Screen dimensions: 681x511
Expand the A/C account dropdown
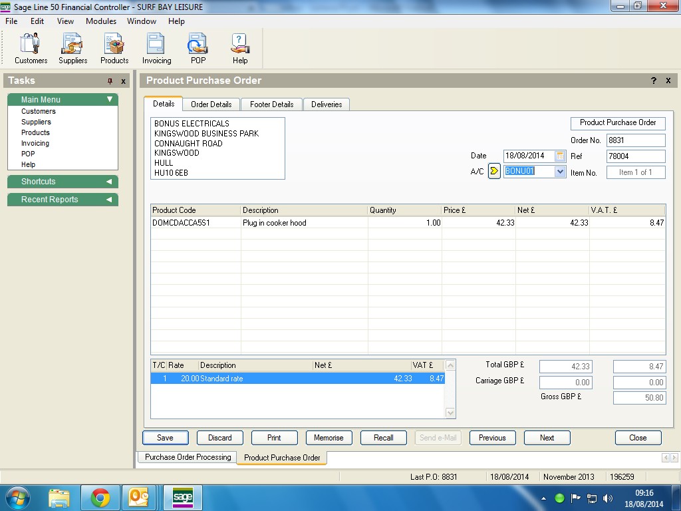click(560, 172)
